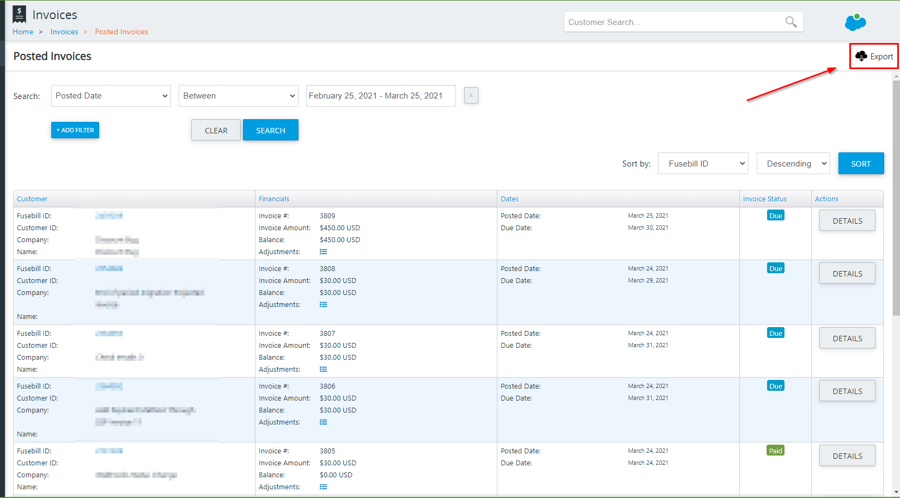Viewport: 900px width, 498px height.
Task: Click the Due status badge for invoice 3806
Action: 776,386
